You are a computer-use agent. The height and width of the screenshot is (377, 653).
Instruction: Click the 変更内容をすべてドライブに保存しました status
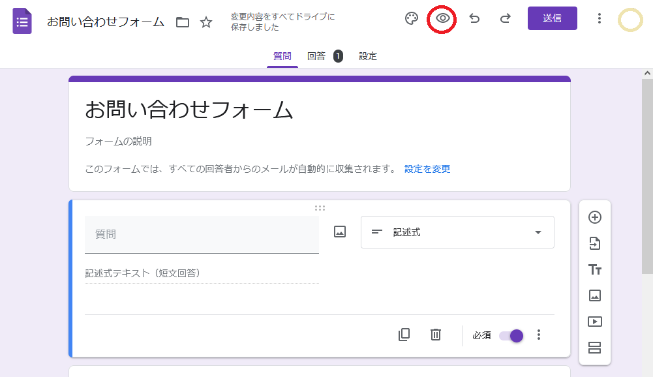tap(282, 22)
